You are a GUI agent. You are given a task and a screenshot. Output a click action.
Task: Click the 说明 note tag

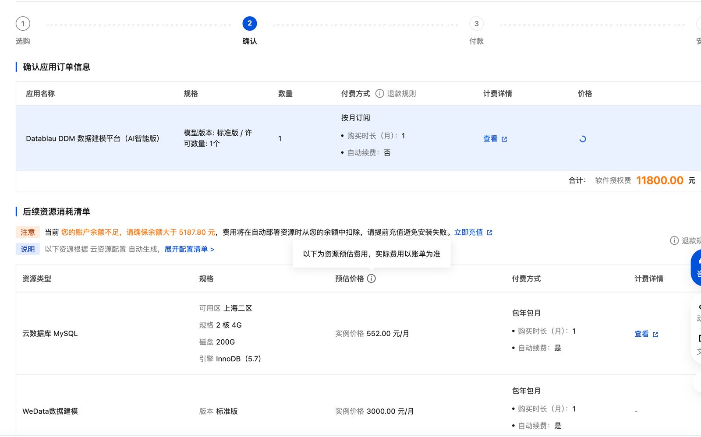pos(28,249)
